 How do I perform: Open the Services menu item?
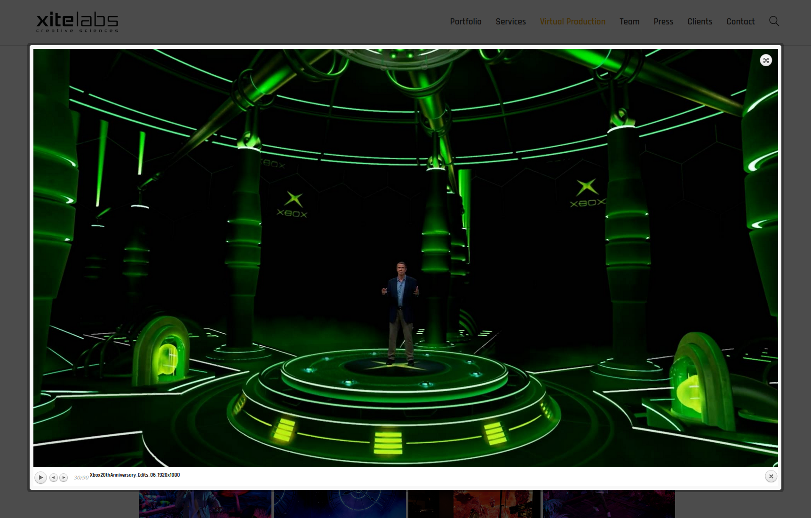pos(511,22)
